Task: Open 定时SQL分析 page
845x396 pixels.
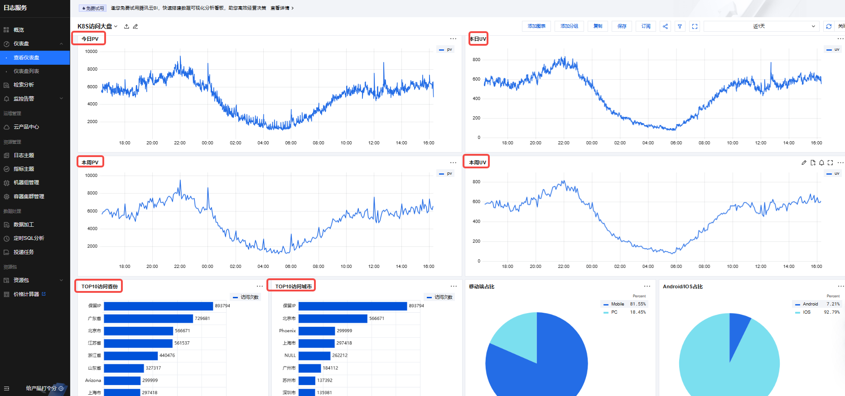Action: click(29, 238)
